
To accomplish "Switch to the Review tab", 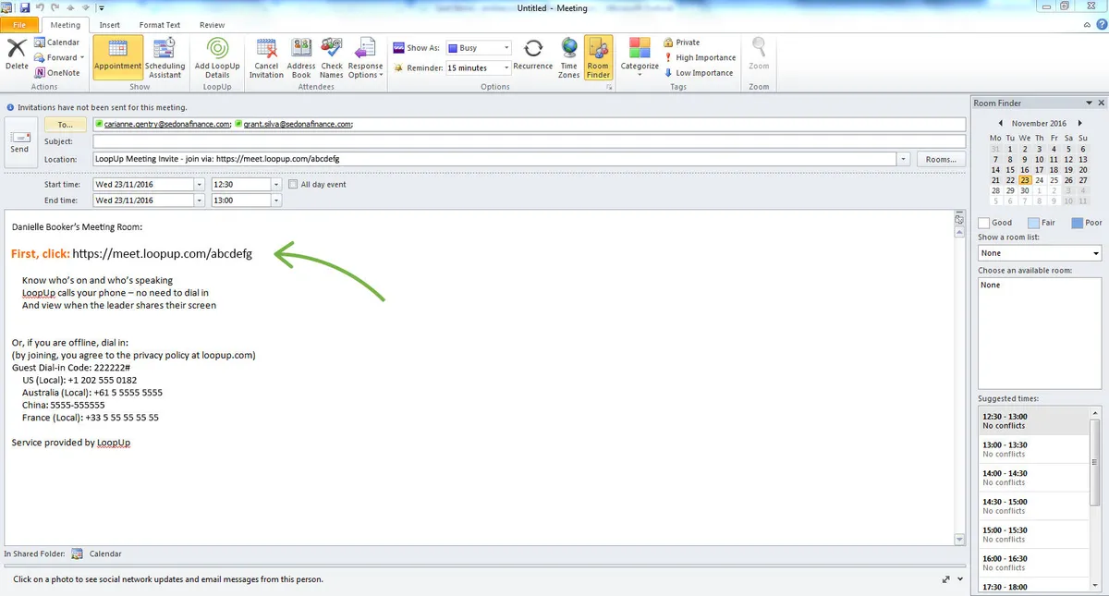I will (212, 25).
